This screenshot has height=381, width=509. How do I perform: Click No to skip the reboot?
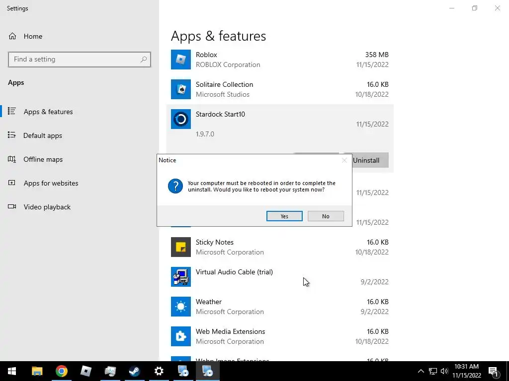click(326, 216)
